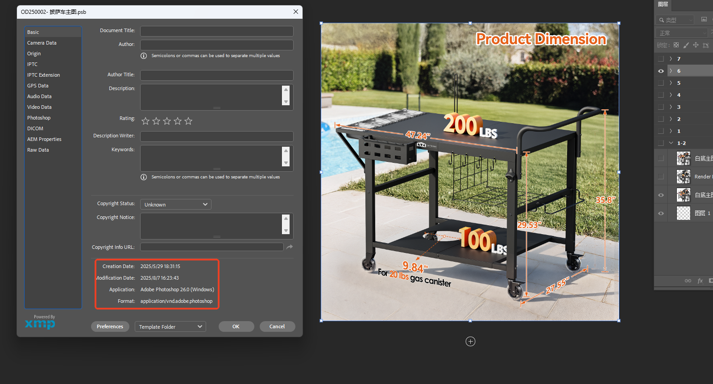This screenshot has height=384, width=713.
Task: Select the Camera Data section
Action: pos(42,43)
